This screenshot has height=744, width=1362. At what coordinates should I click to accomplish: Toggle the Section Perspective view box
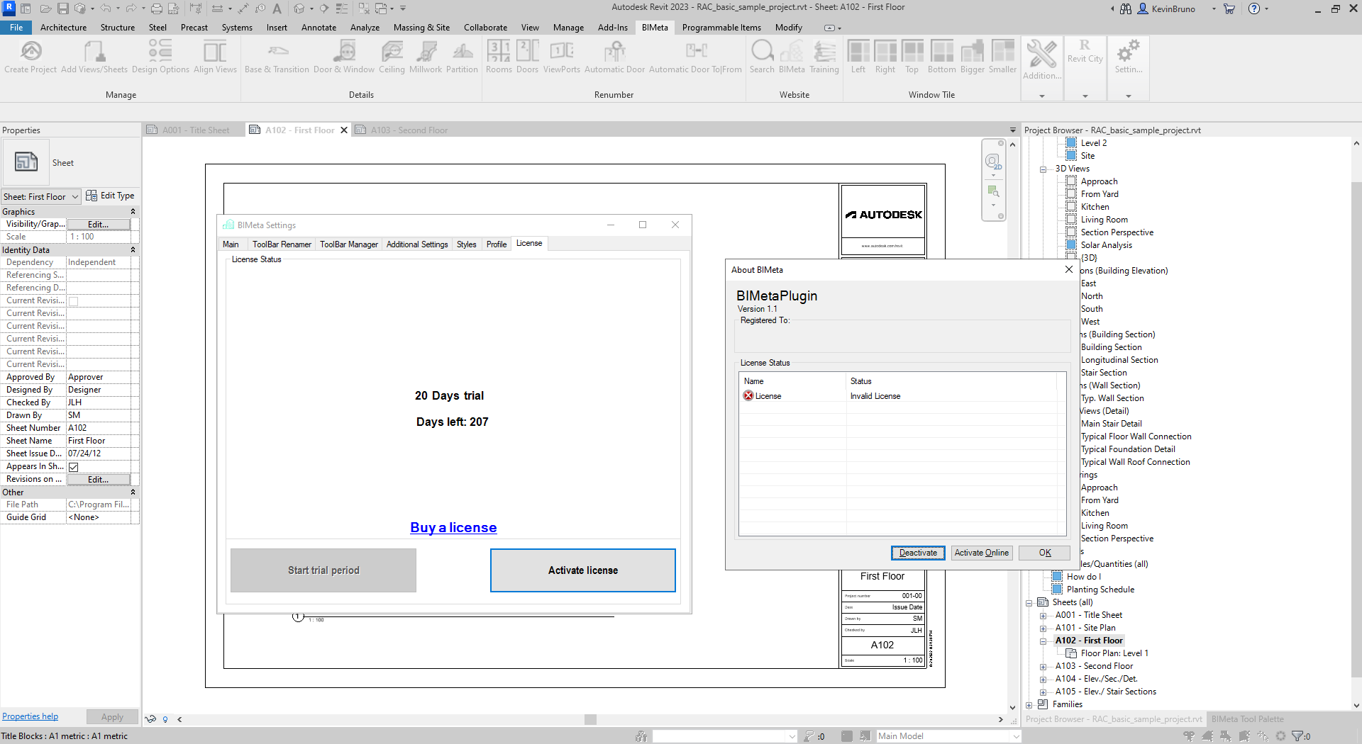(x=1071, y=232)
